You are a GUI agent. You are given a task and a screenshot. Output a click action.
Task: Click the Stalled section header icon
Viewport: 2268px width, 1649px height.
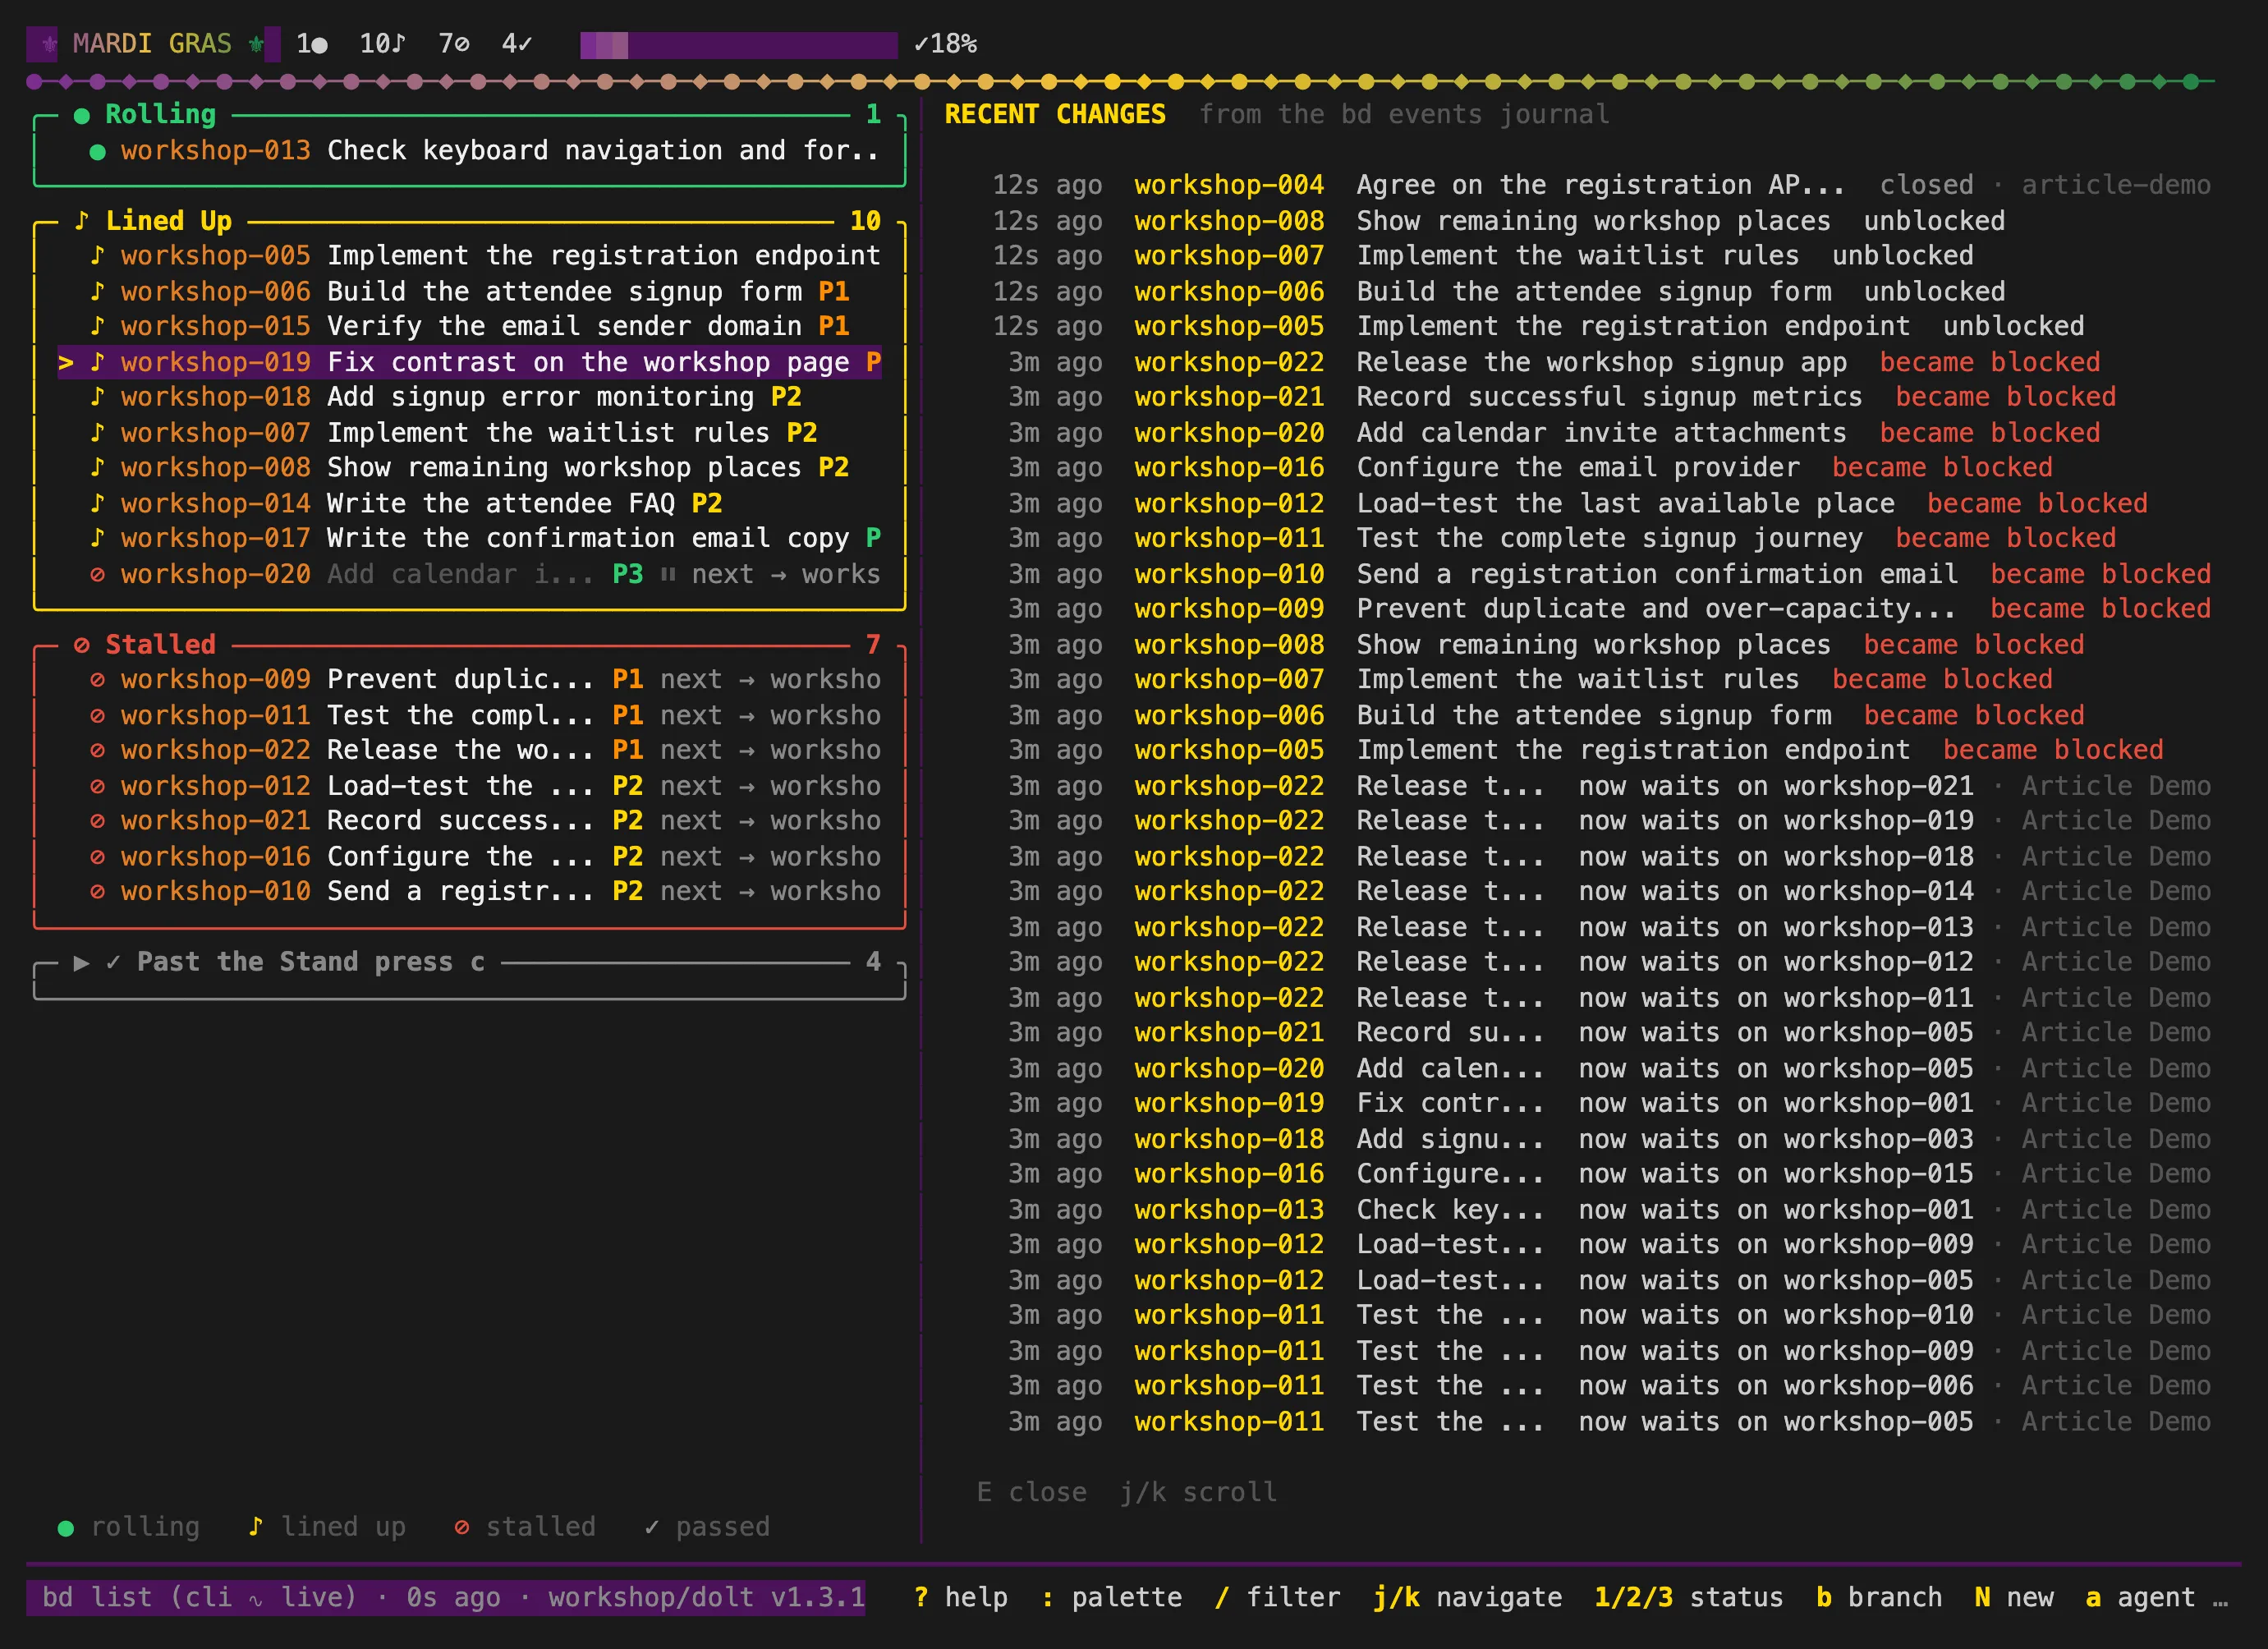pyautogui.click(x=82, y=645)
